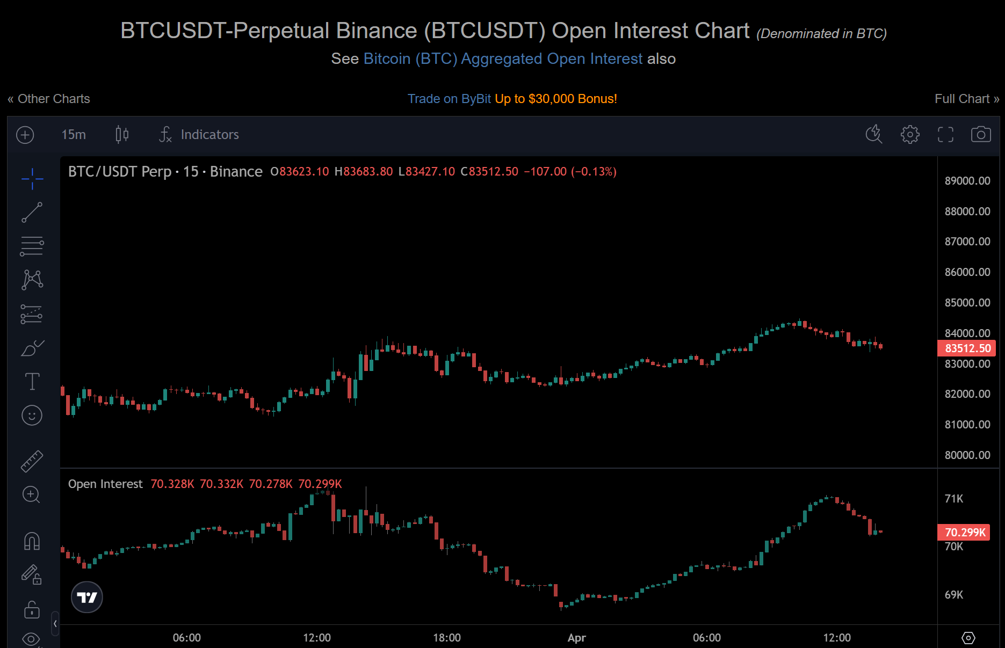Open the Full Chart link

pyautogui.click(x=967, y=99)
